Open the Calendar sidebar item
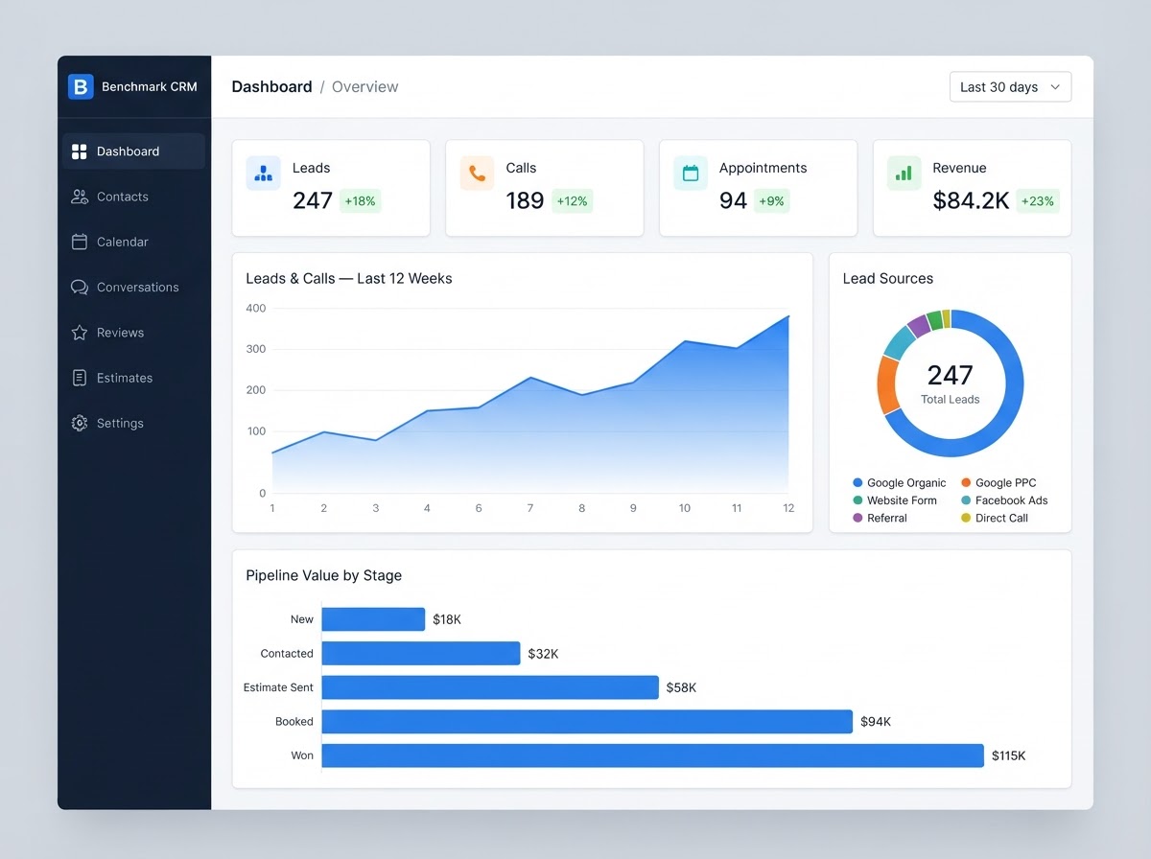 (133, 242)
